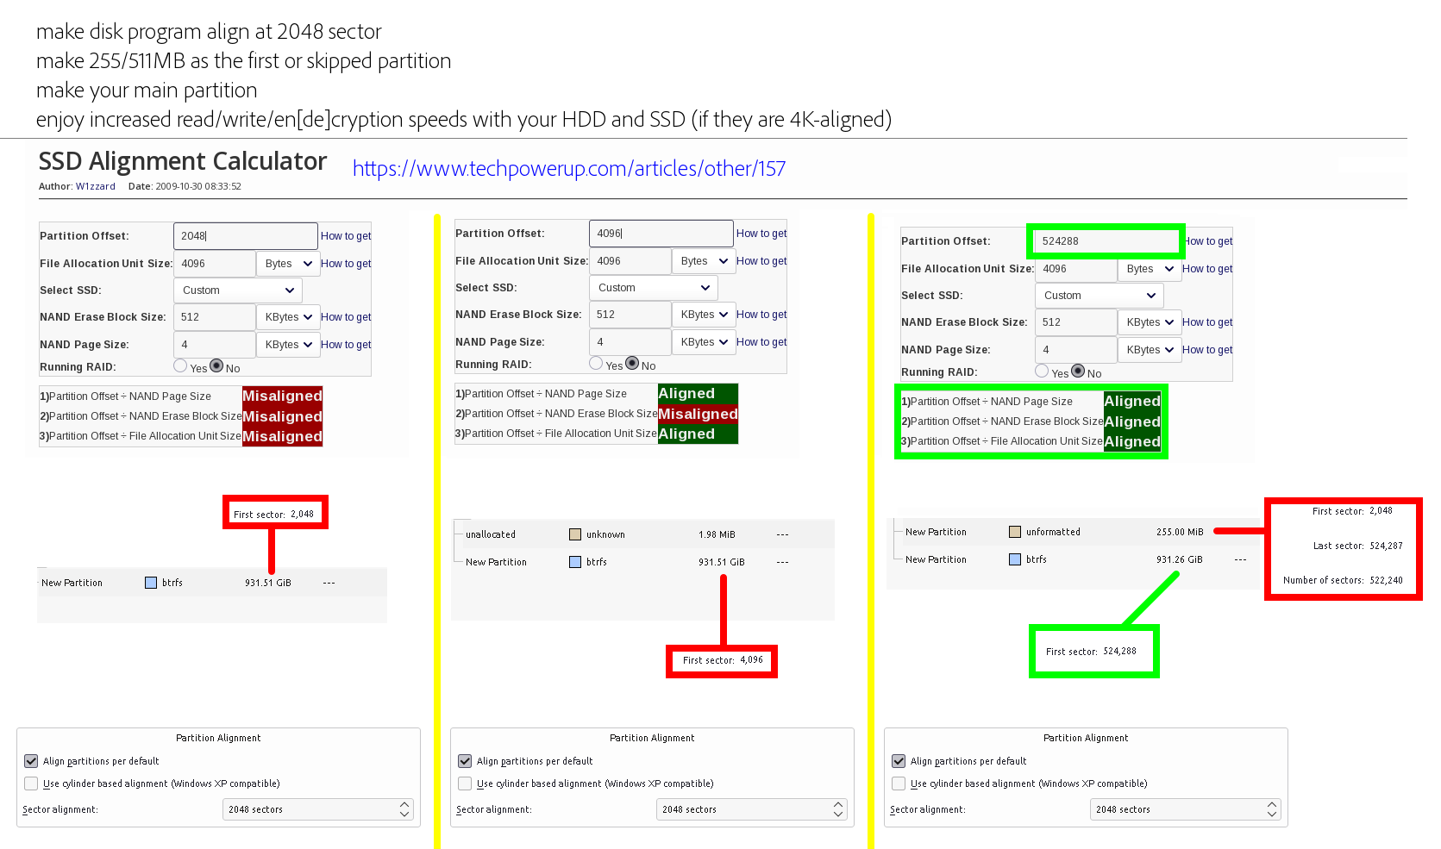
Task: Open 'How to get' for NAND Page Size, 2048-offset calculator
Action: pyautogui.click(x=346, y=345)
